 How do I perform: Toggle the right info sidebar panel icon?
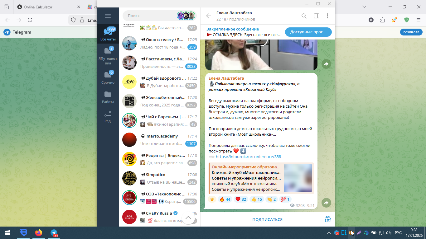317,16
